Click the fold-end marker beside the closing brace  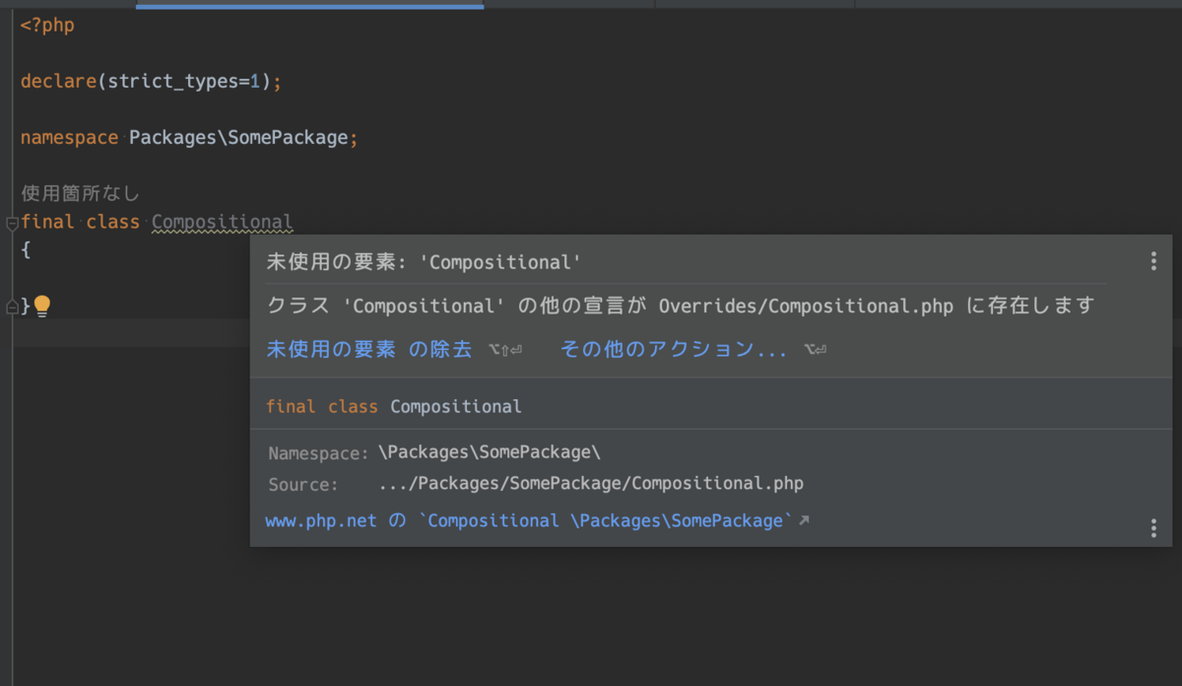tap(12, 307)
